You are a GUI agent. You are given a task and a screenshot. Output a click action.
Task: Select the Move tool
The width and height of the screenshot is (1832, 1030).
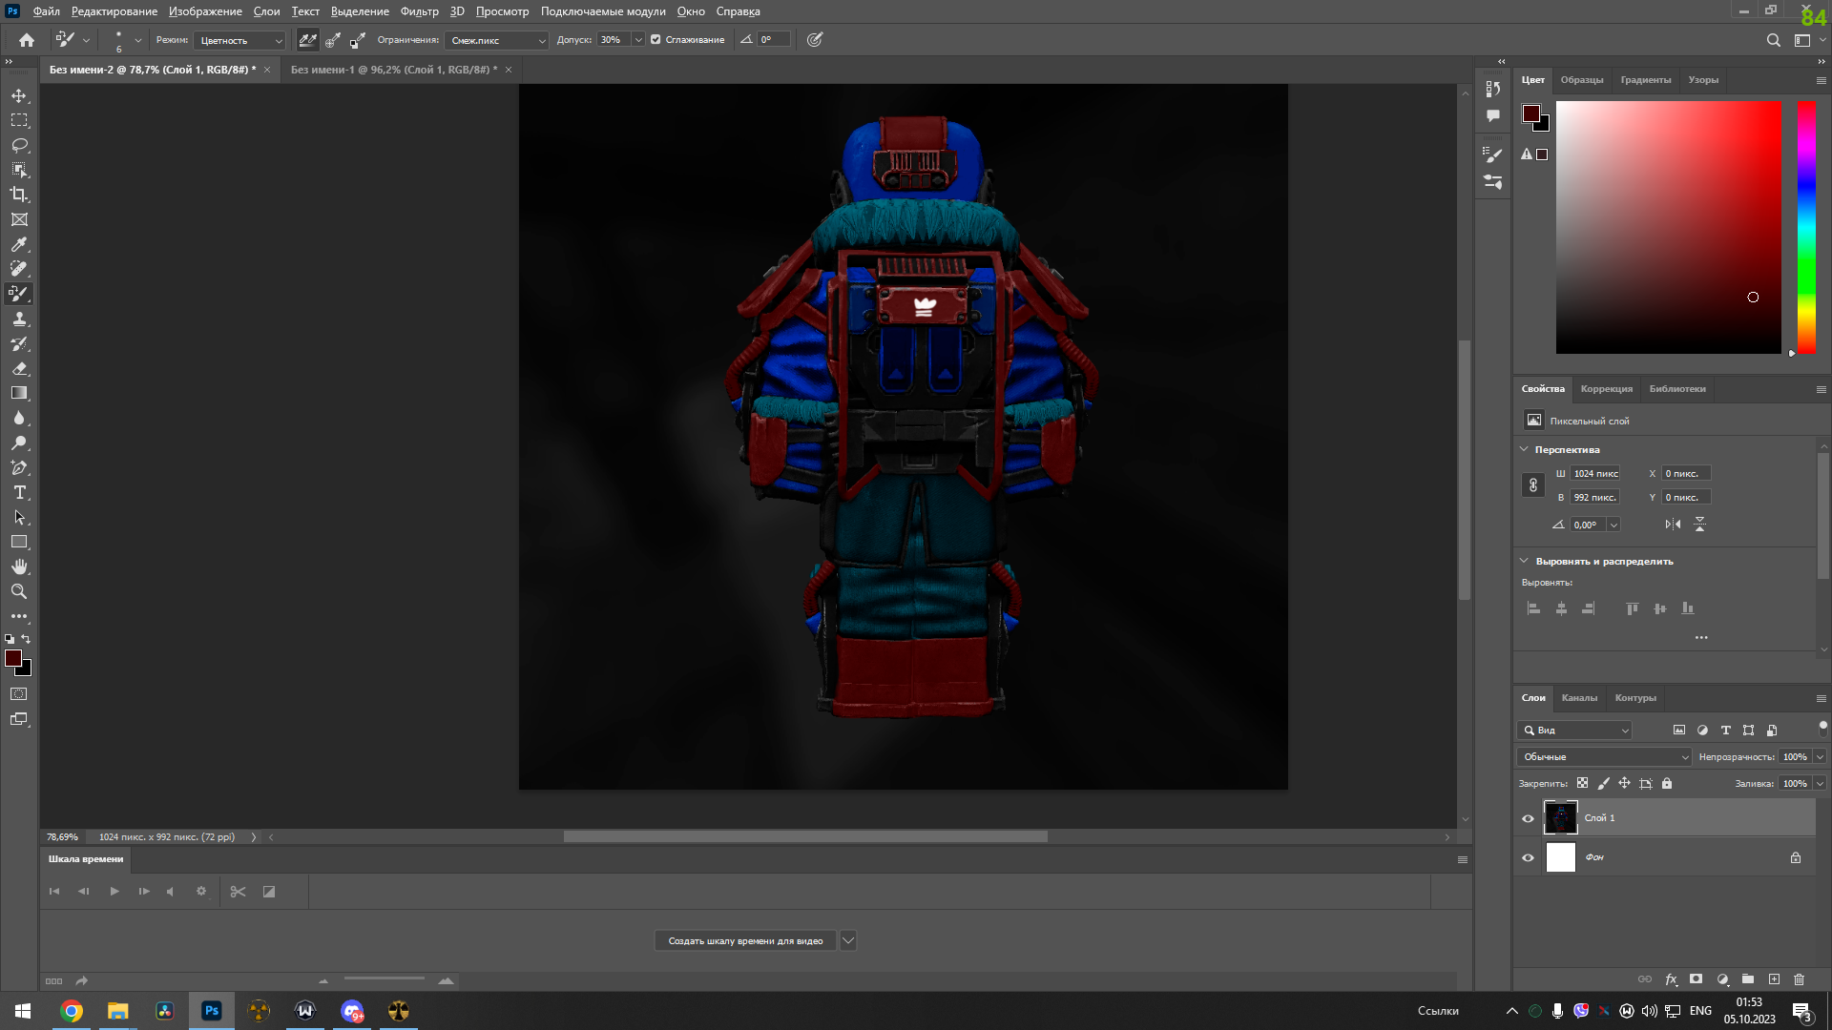19,95
